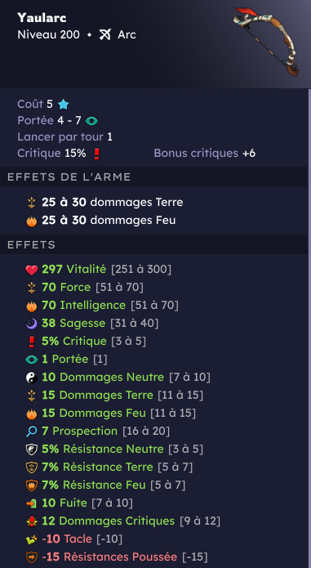Viewport: 311px width, 568px height.
Task: Click the Fuite running icon
Action: point(32,503)
